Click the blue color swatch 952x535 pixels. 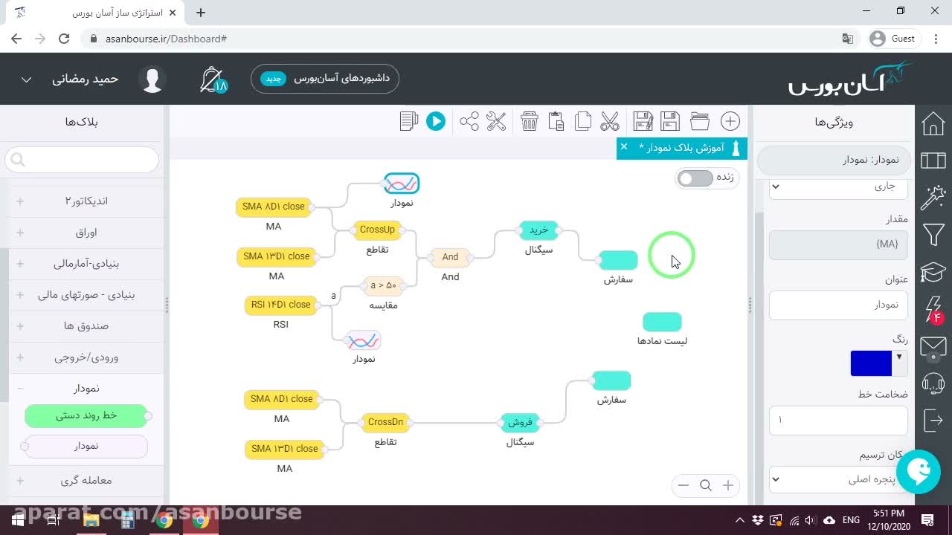[871, 363]
